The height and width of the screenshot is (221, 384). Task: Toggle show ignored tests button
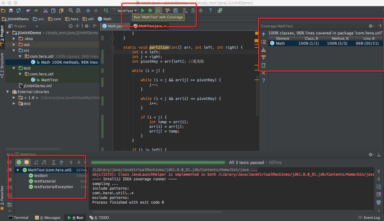[x=27, y=162]
